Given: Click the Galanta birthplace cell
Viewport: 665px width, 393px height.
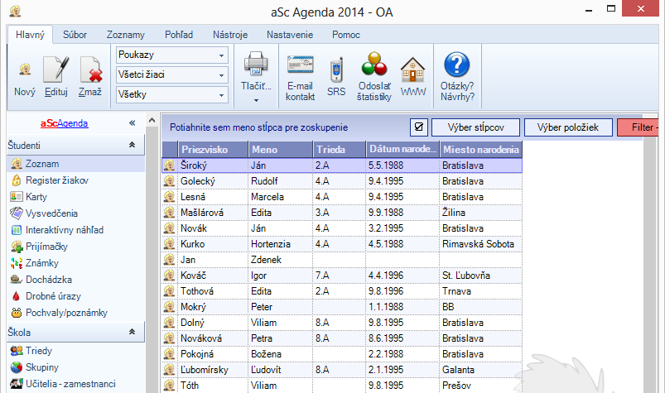Looking at the screenshot, I should point(481,370).
